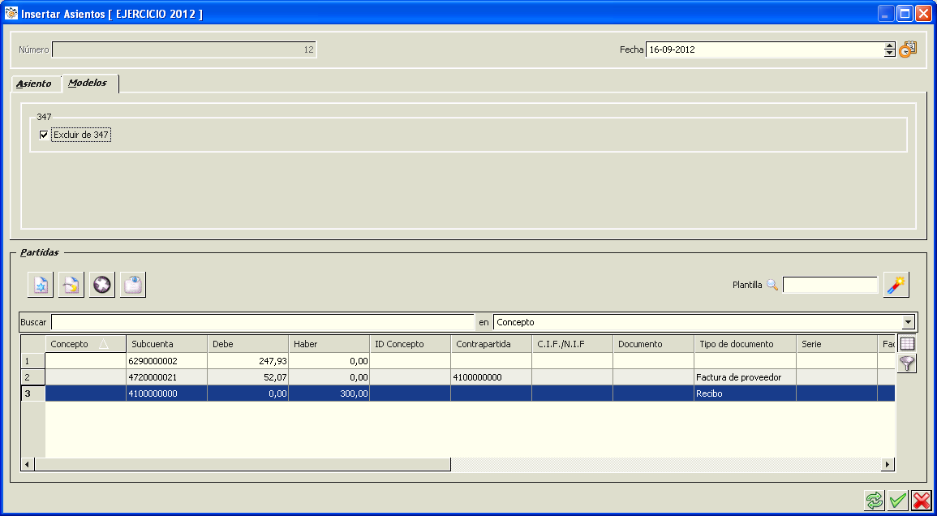The image size is (937, 516).
Task: Click the subcuenta cell 6290000002
Action: coord(167,361)
